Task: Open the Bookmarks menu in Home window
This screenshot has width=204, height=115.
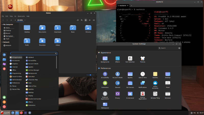Action: click(x=21, y=16)
